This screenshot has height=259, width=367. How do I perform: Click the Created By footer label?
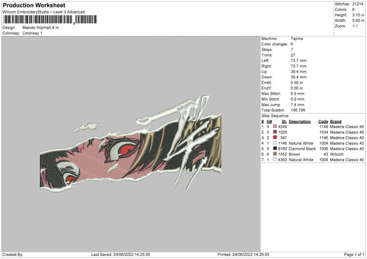coord(13,255)
